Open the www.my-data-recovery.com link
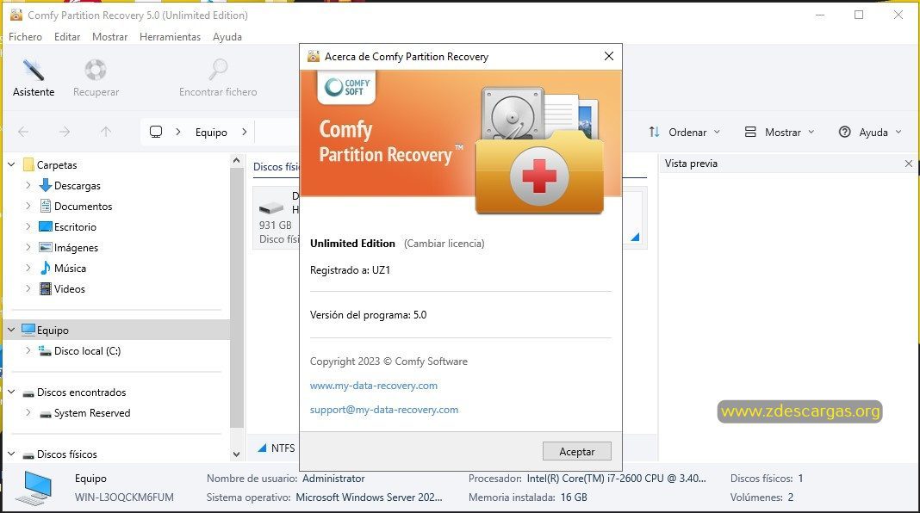Viewport: 920px width, 513px height. pyautogui.click(x=374, y=386)
